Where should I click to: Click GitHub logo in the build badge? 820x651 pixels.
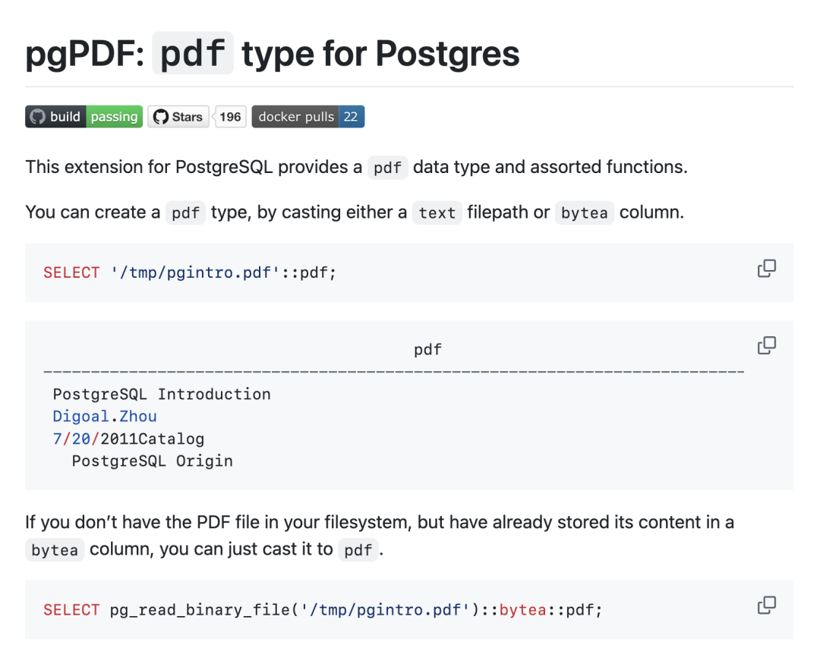coord(37,117)
